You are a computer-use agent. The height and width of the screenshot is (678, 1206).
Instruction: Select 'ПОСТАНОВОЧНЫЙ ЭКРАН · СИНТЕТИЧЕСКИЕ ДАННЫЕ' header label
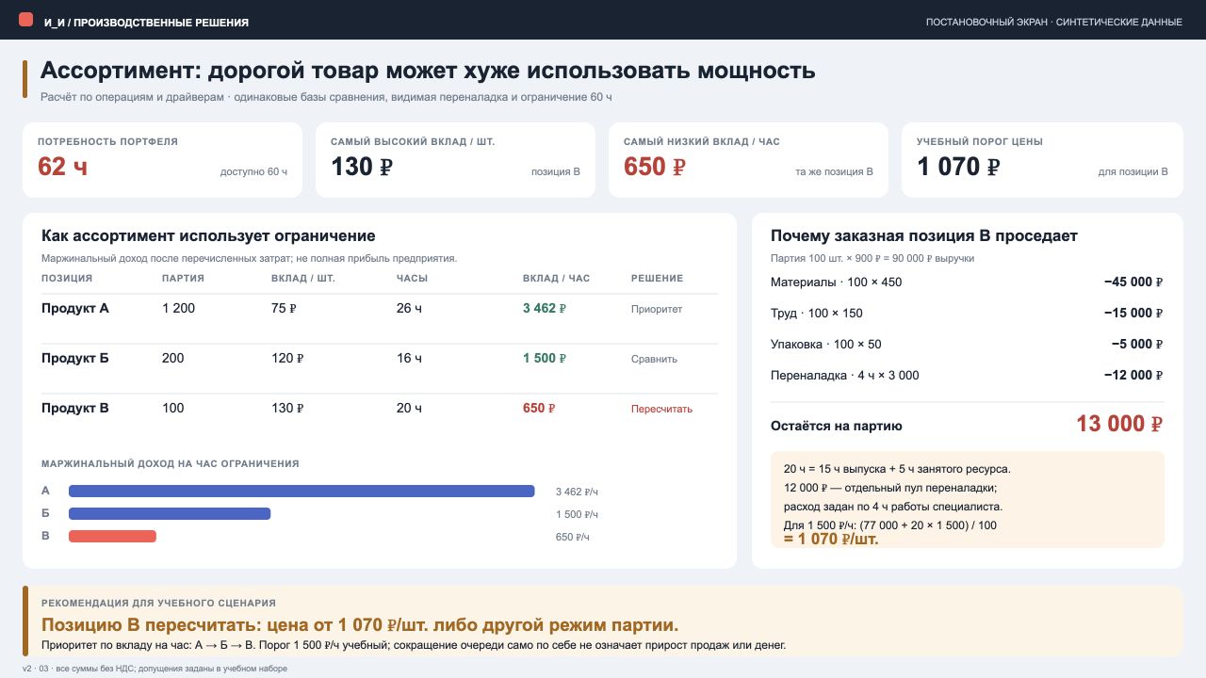tap(1053, 22)
